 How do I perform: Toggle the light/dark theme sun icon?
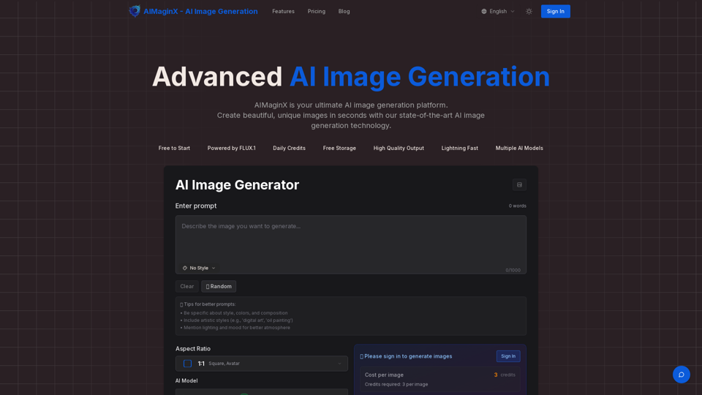coord(529,11)
